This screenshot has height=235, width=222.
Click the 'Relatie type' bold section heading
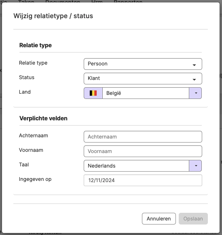click(36, 45)
